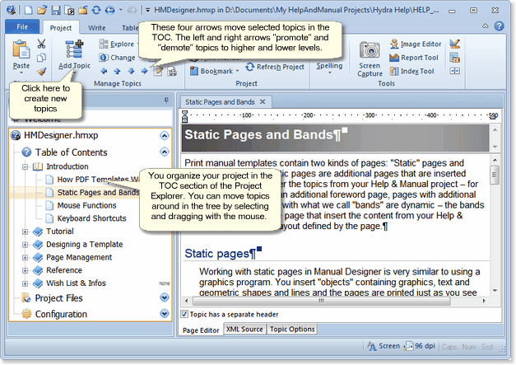Expand the Configuration section chevron

point(164,314)
